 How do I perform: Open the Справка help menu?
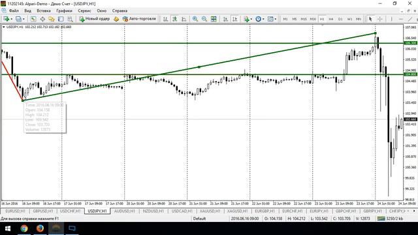120,10
